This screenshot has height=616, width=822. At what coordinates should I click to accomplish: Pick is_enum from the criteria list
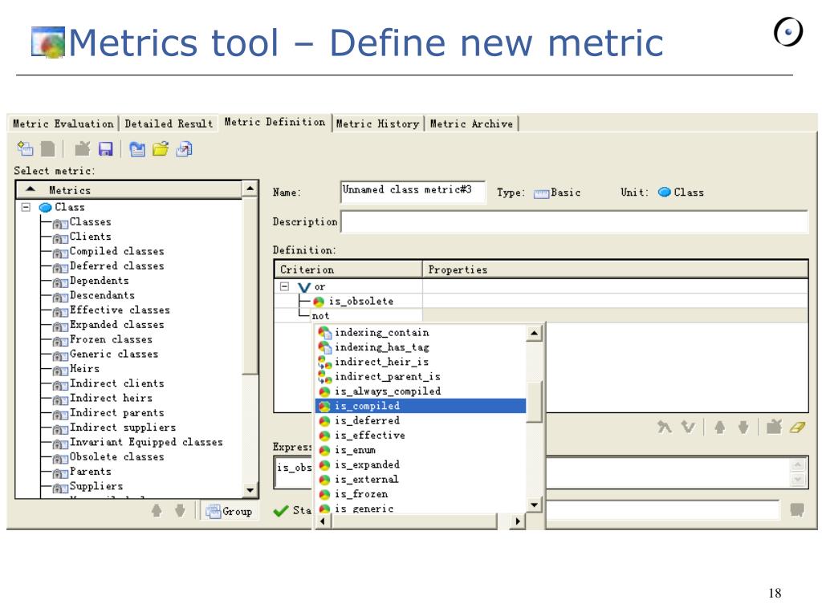[421, 450]
